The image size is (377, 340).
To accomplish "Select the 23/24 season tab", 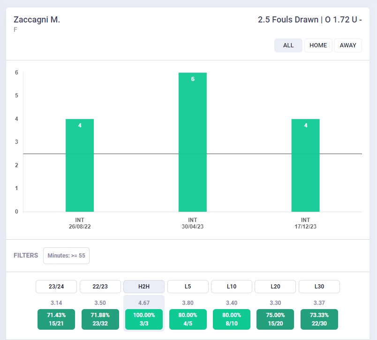I will [x=56, y=287].
